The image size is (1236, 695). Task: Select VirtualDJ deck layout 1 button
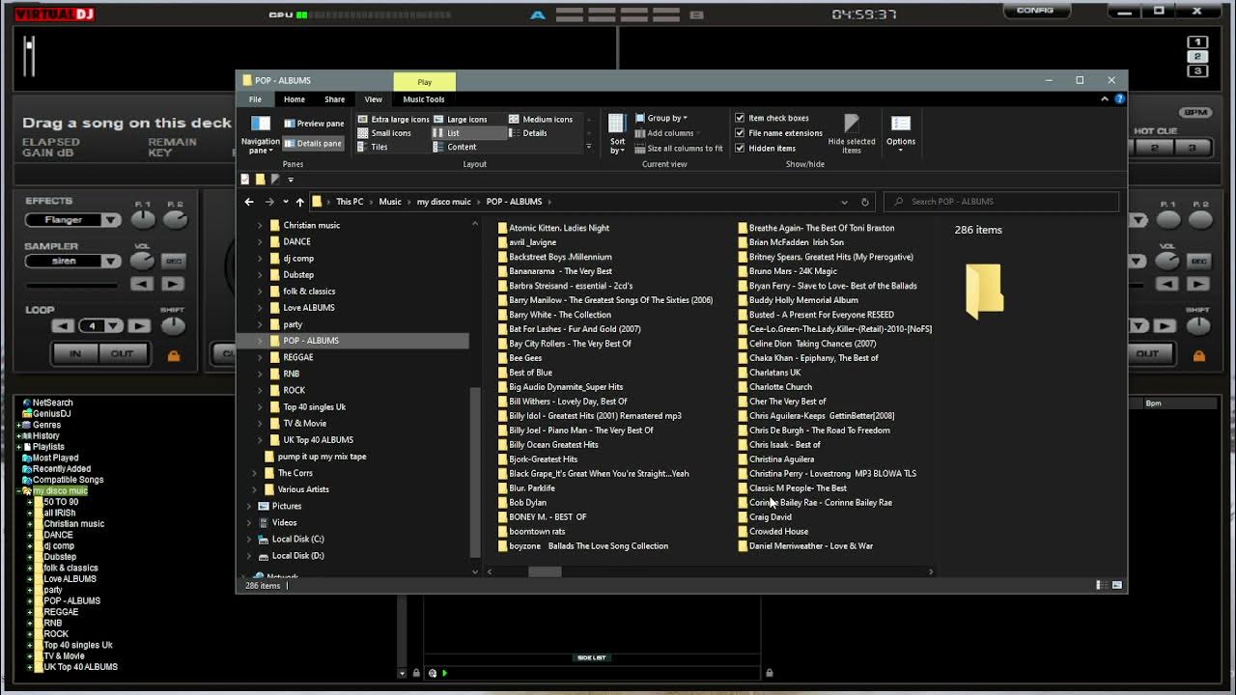click(x=1197, y=42)
